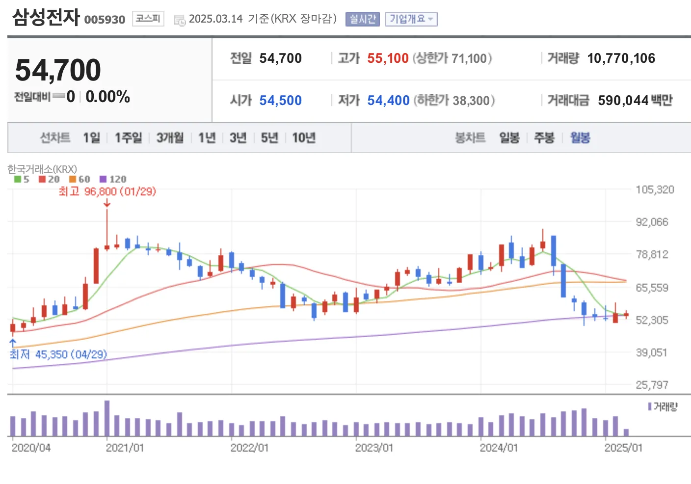Screen dimensions: 691x484
Task: Click the 2023/01 x-axis label
Action: click(x=374, y=448)
